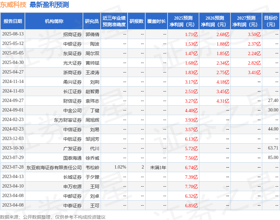Select the 研究员 column header

pos(92,21)
